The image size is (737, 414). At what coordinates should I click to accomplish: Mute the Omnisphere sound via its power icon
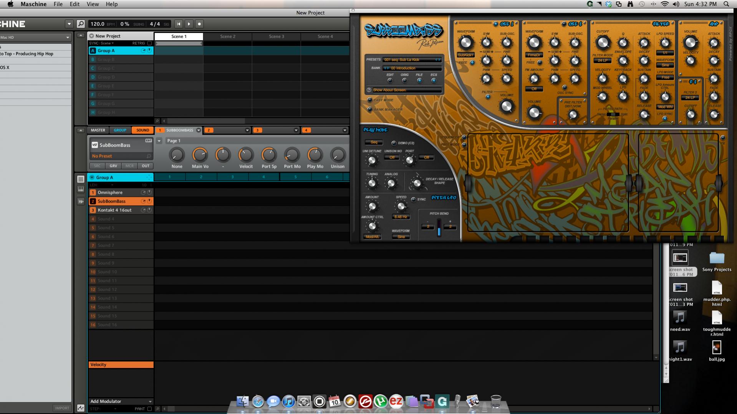coord(149,192)
